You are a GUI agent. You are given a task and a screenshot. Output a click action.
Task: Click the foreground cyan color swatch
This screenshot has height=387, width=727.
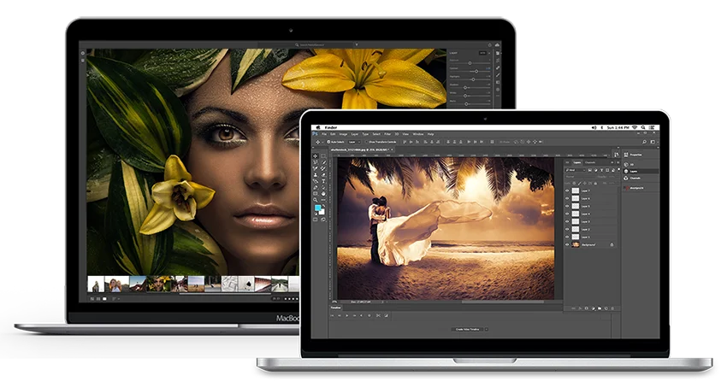pos(317,208)
